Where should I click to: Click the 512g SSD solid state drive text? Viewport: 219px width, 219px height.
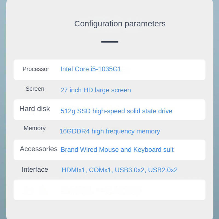click(x=116, y=111)
